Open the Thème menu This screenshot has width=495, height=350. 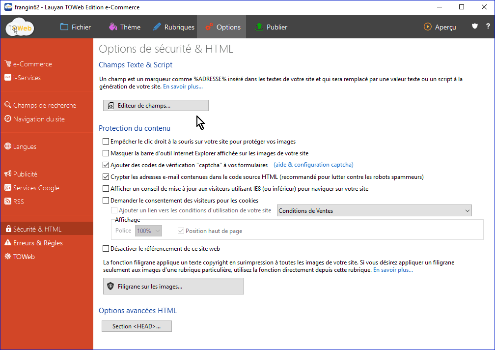(125, 27)
